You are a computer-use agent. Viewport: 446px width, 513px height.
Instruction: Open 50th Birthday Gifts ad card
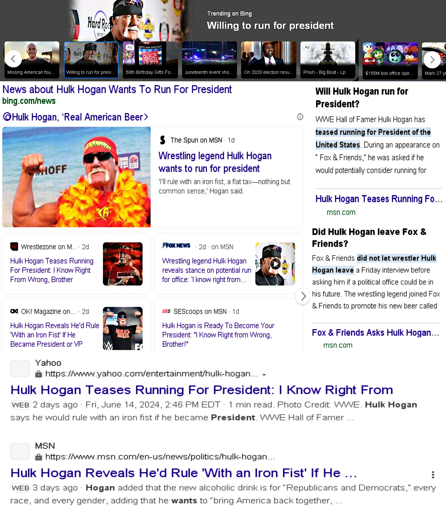click(x=150, y=60)
